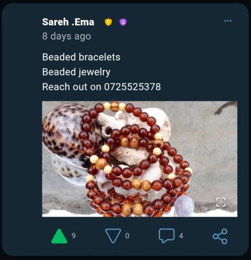The width and height of the screenshot is (251, 260).
Task: Click the comment count 4
Action: (x=181, y=236)
